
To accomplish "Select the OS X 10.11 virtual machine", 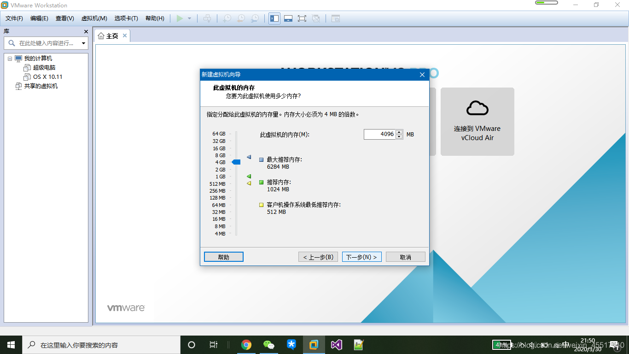I will (x=47, y=77).
